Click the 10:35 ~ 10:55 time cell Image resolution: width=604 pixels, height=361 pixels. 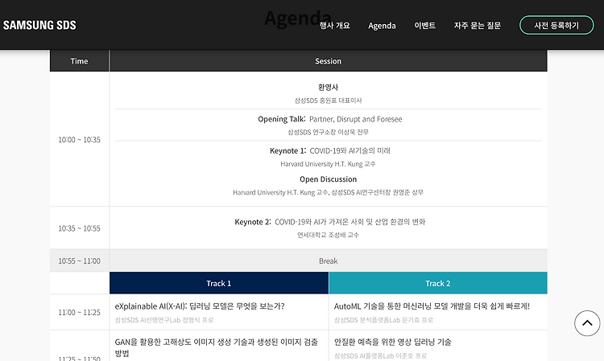point(80,228)
